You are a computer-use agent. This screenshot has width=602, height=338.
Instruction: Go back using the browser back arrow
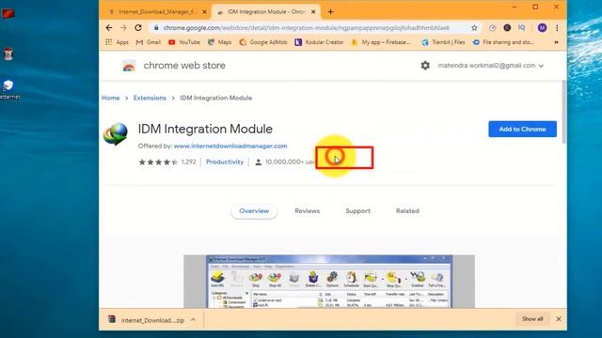(109, 27)
